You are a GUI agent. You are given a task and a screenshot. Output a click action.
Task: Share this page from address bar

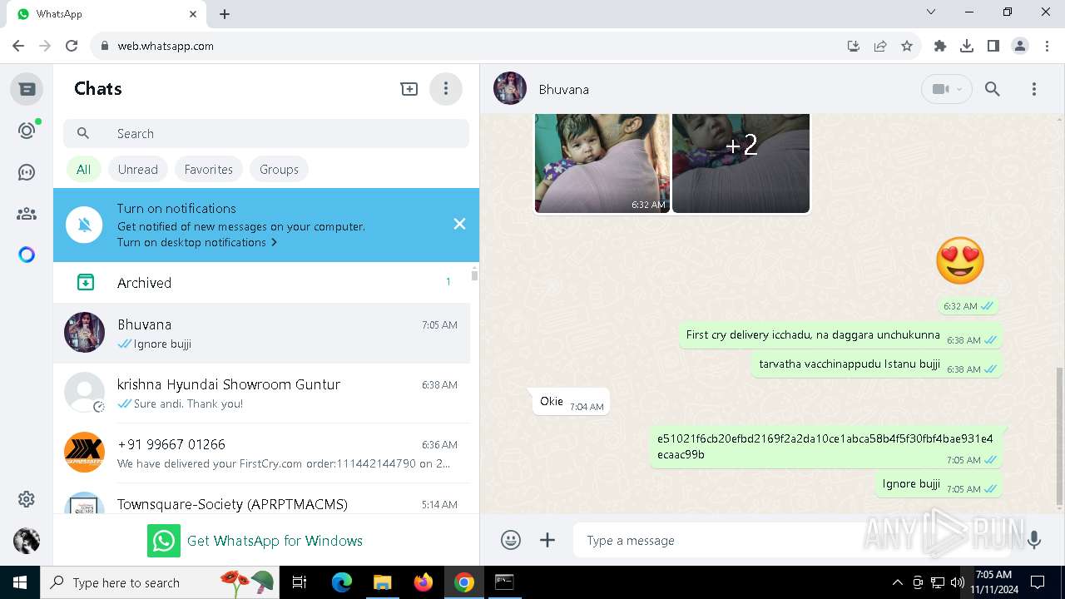880,46
